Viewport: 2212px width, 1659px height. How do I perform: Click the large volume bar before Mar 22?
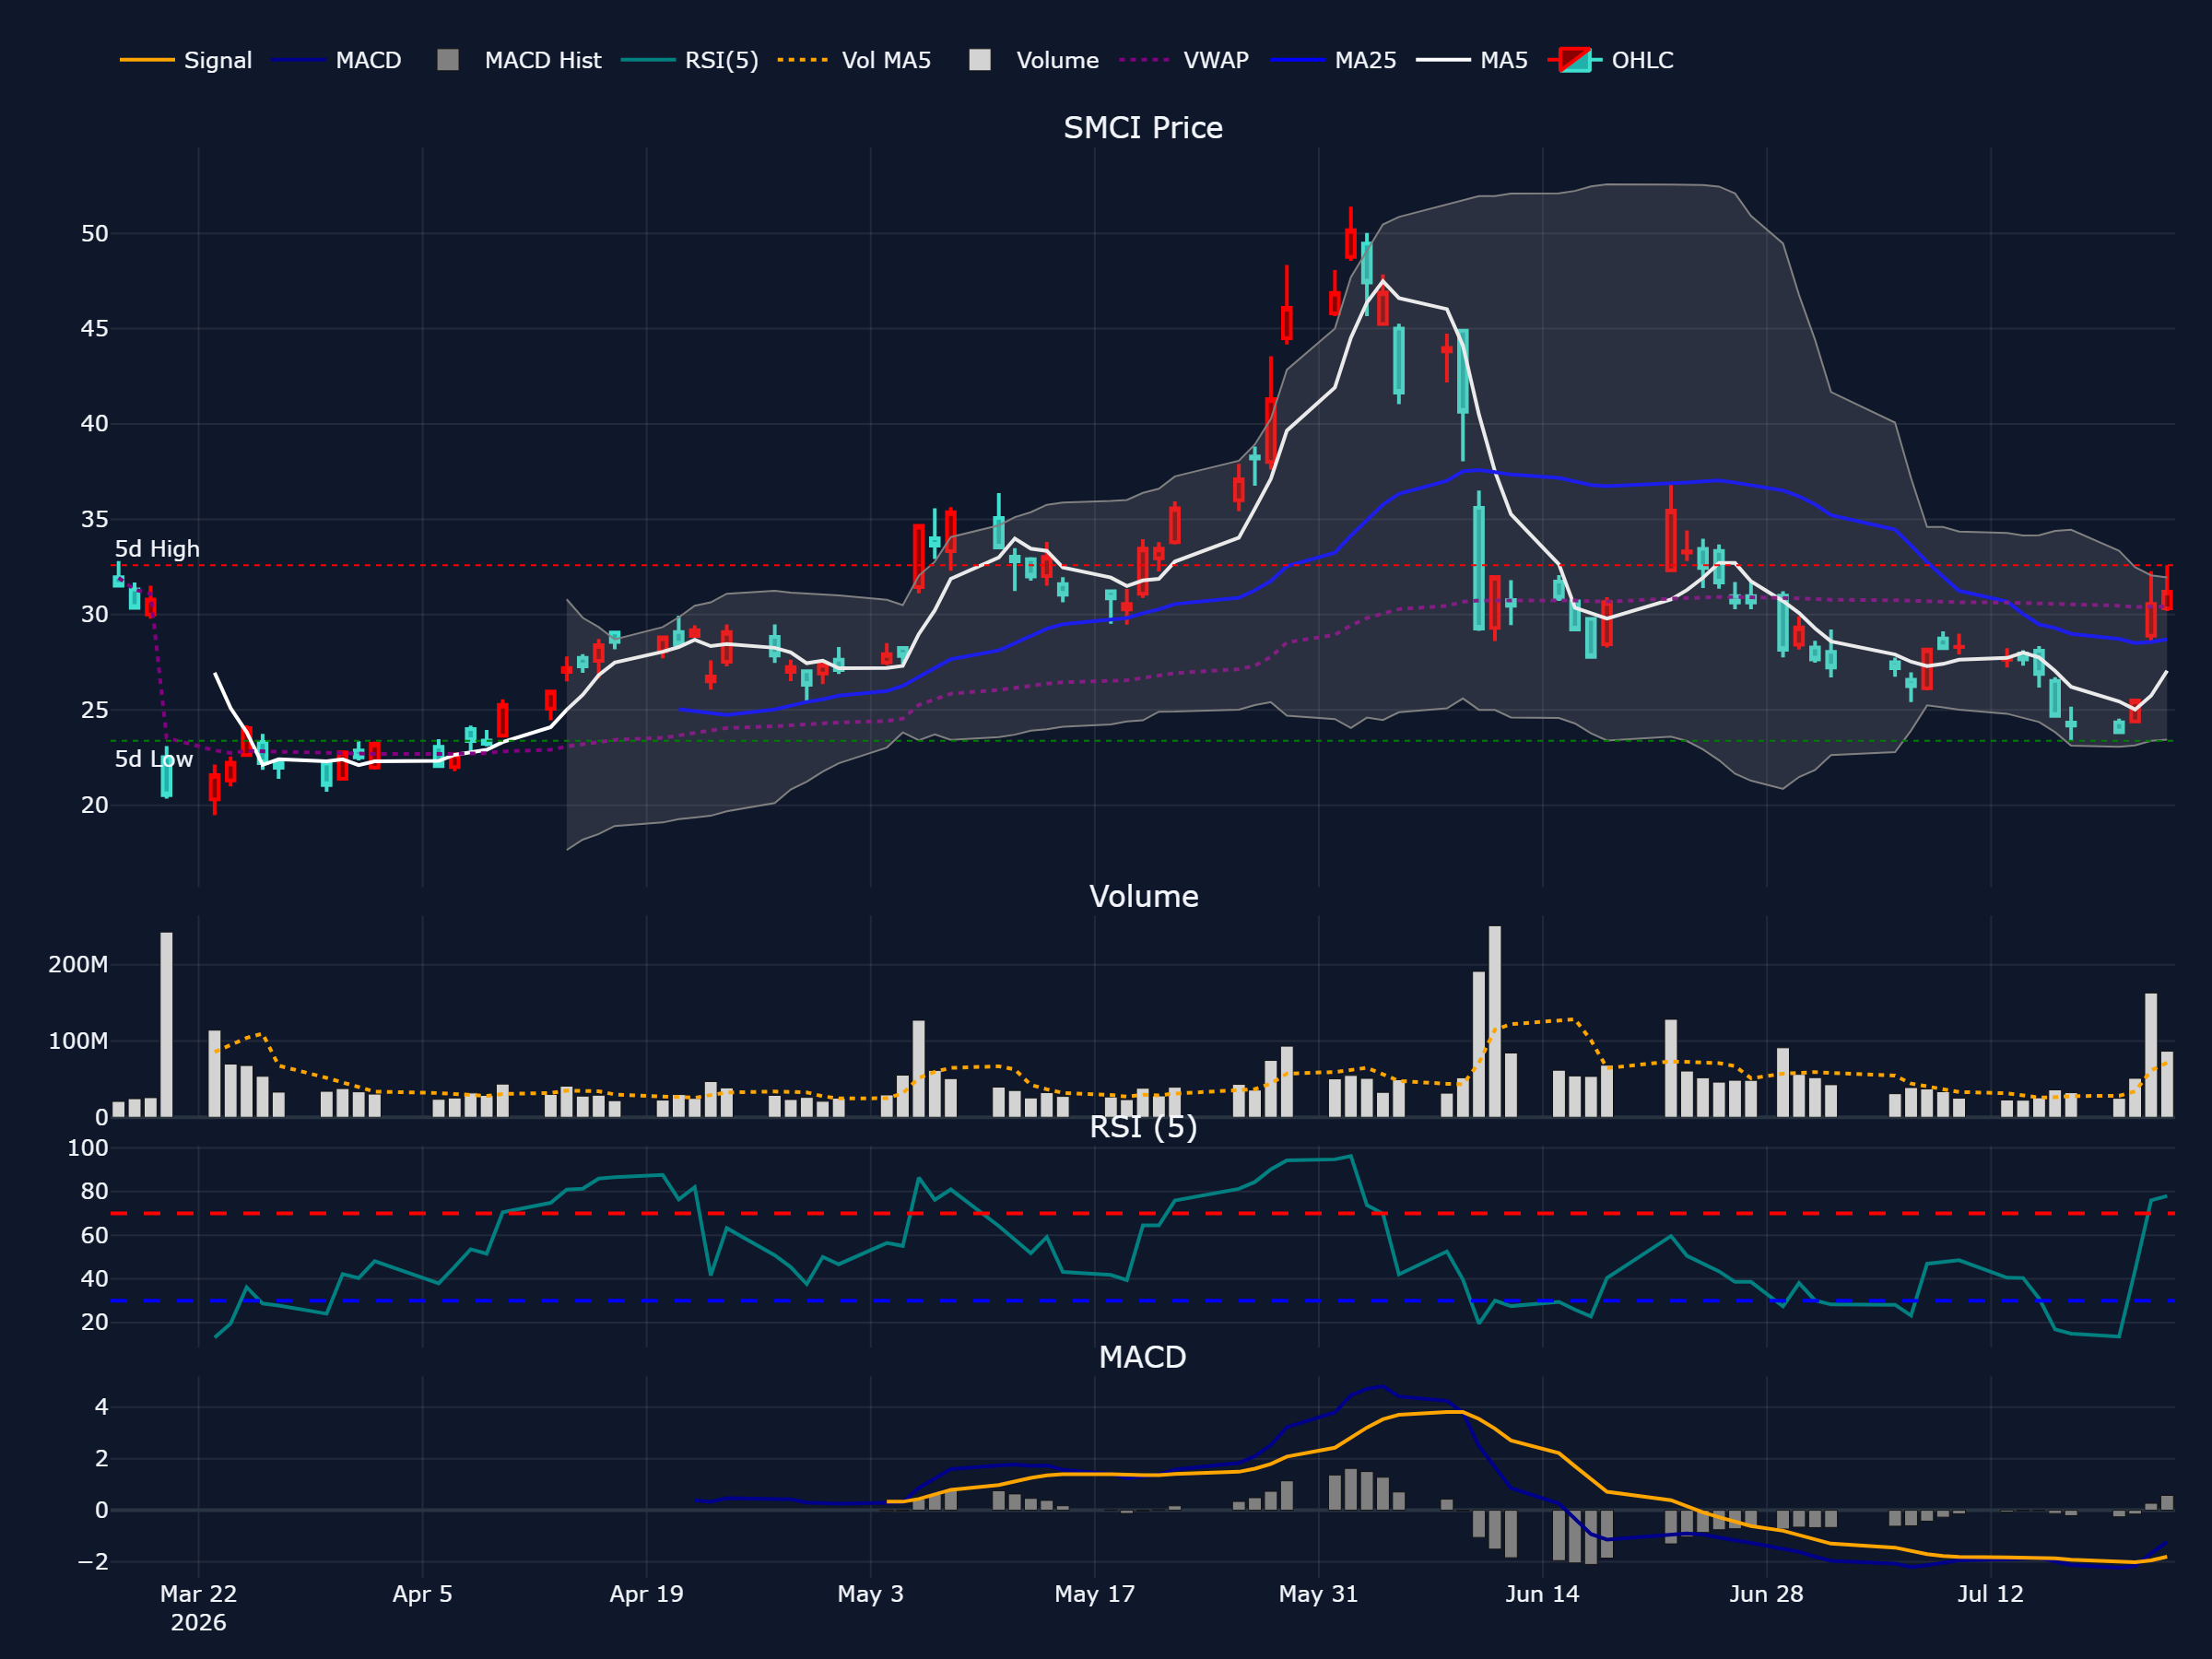(x=166, y=1025)
